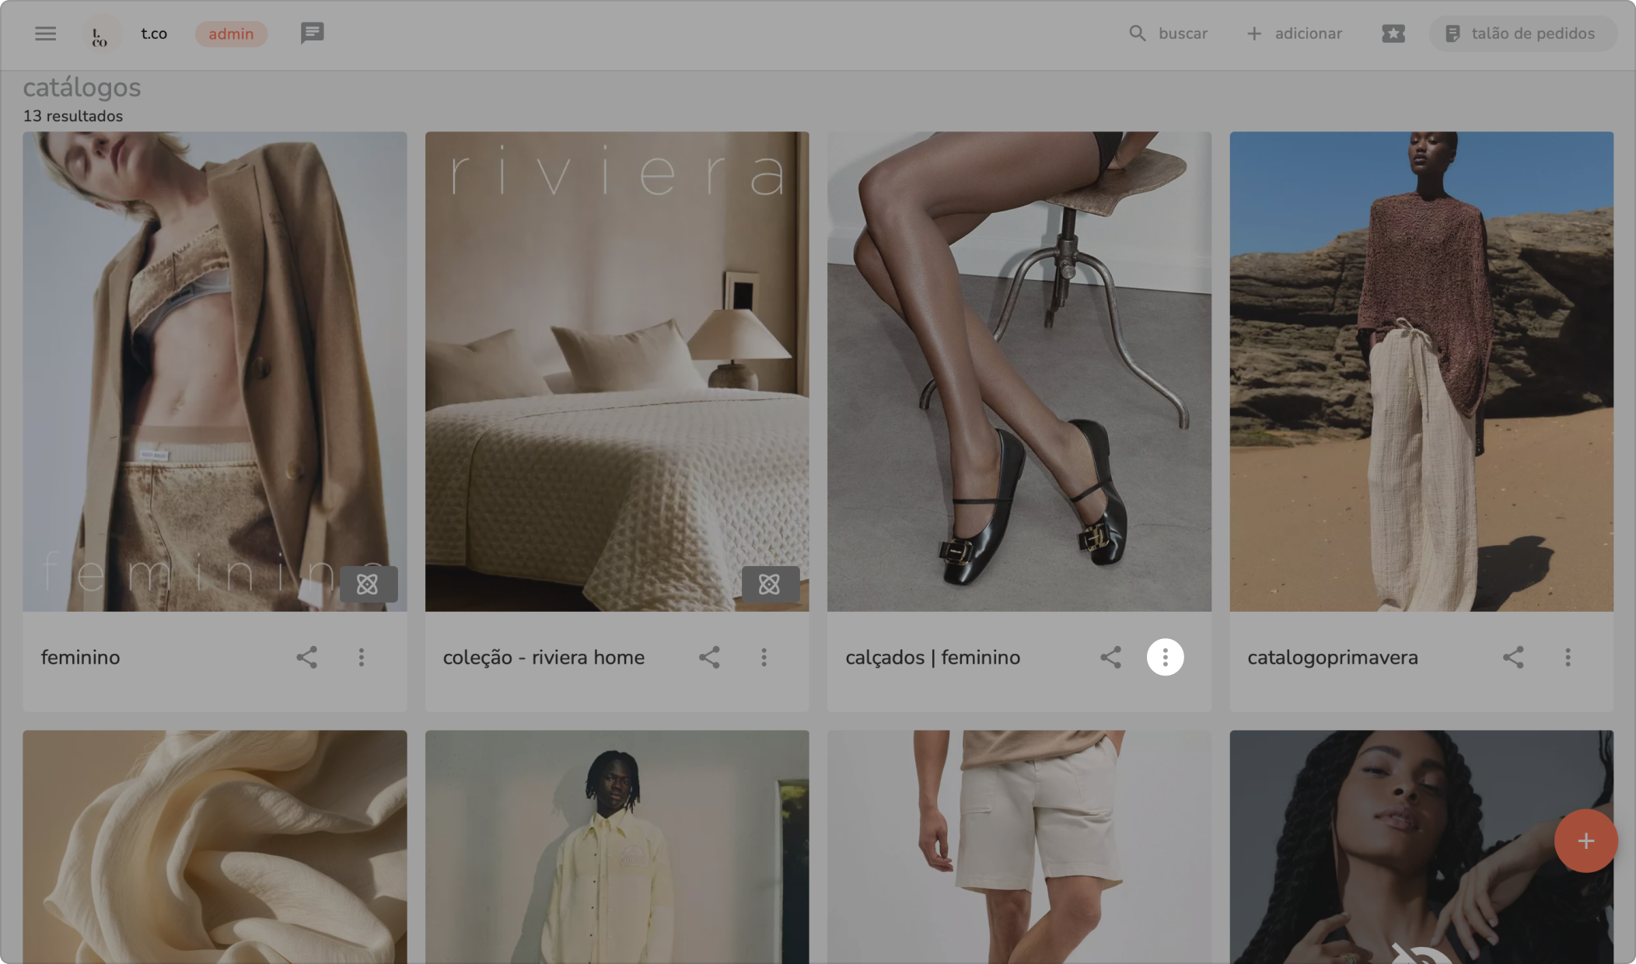Click the t.co brand logo avatar
The width and height of the screenshot is (1636, 964).
(x=100, y=35)
